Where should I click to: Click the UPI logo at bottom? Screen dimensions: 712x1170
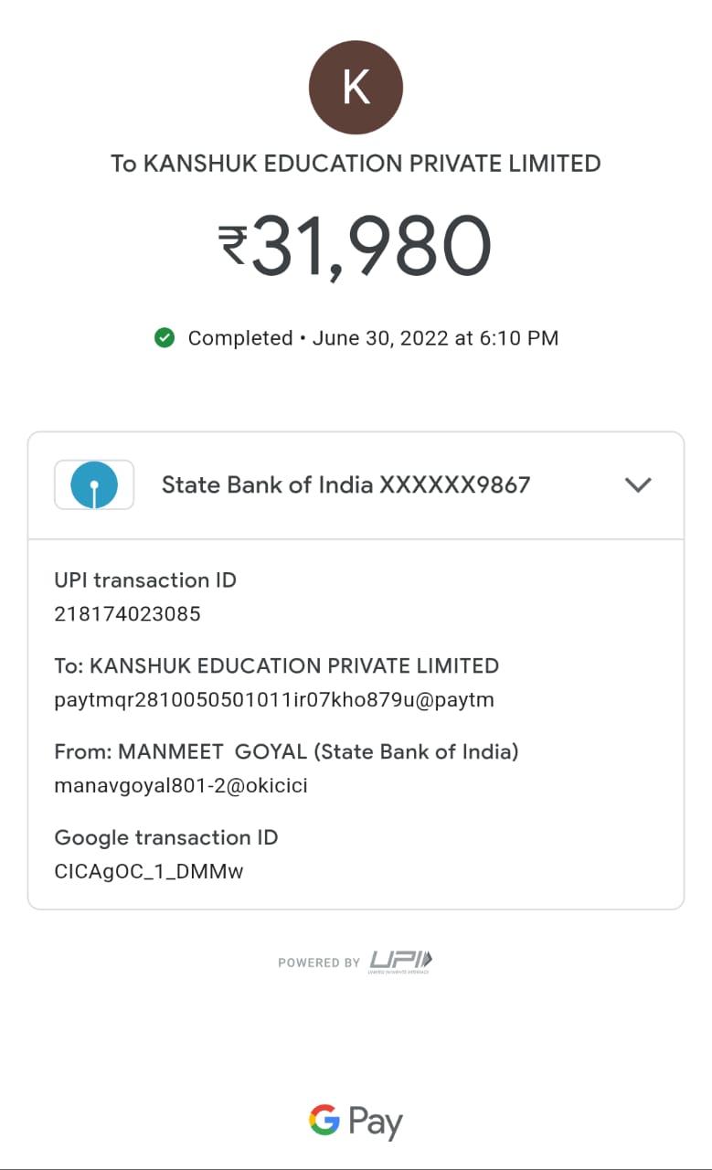401,962
